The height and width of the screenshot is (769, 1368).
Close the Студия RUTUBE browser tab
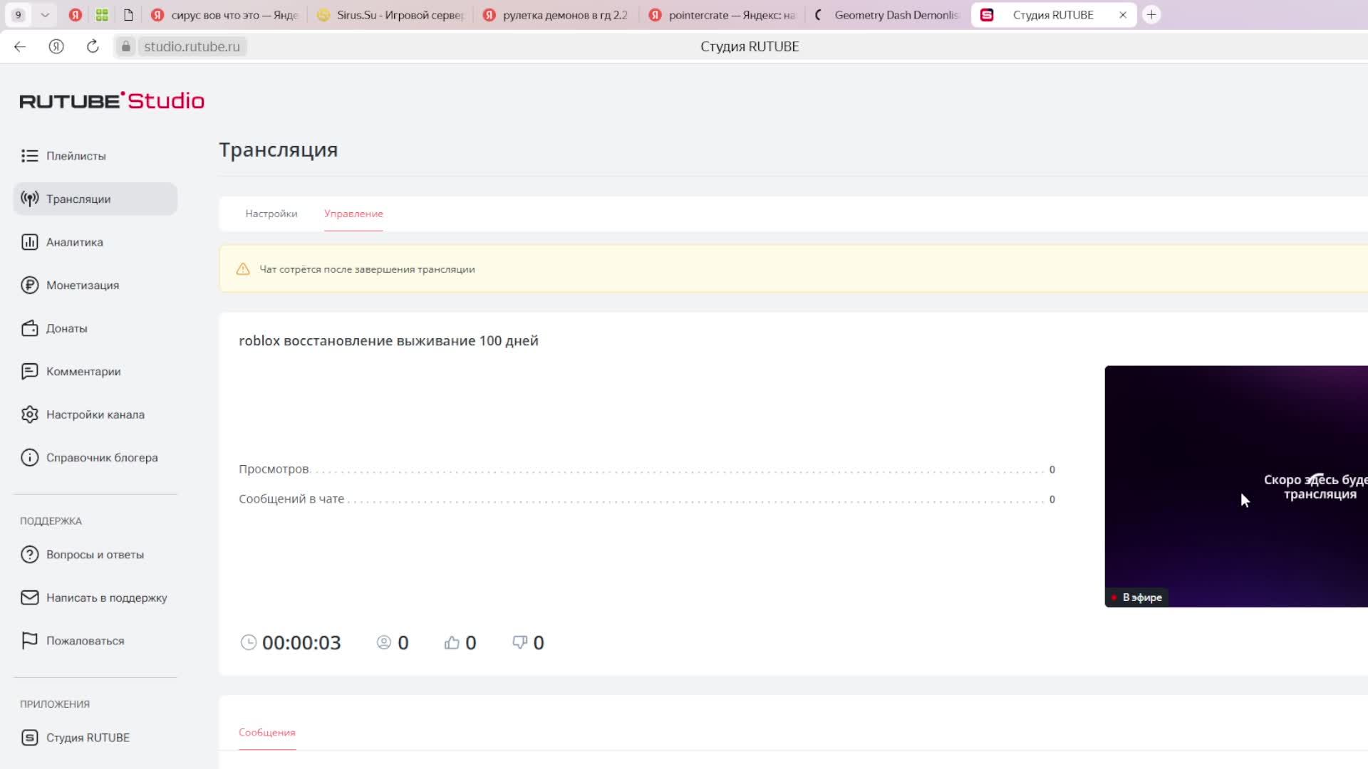(x=1123, y=15)
